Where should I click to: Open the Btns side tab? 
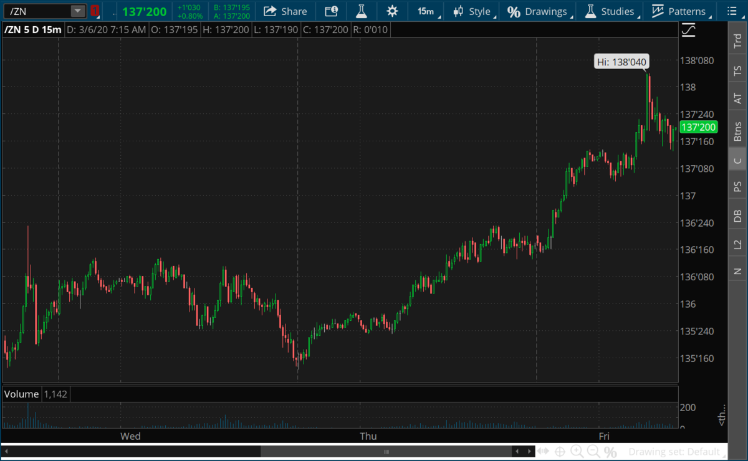coord(737,131)
